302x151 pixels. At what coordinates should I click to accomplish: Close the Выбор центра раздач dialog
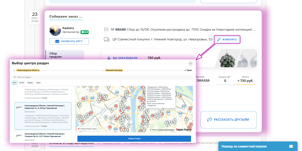pos(191,63)
